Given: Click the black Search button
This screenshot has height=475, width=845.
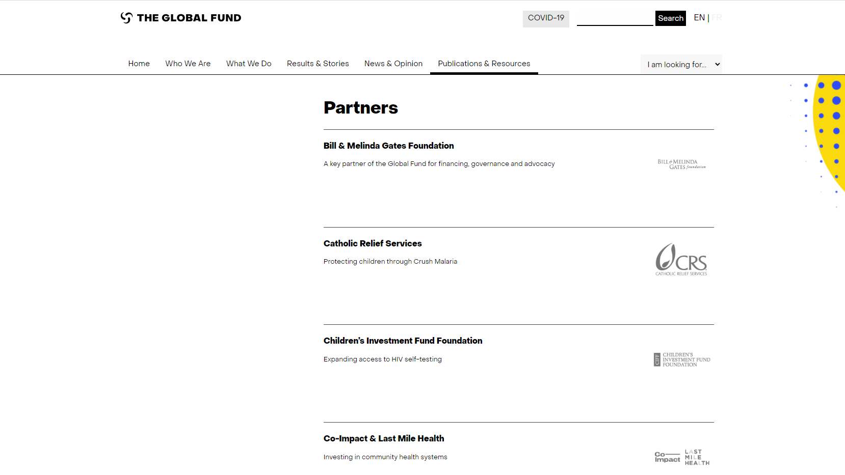Looking at the screenshot, I should tap(670, 18).
